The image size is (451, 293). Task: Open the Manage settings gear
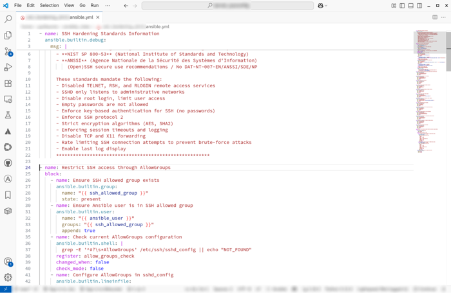click(x=8, y=277)
